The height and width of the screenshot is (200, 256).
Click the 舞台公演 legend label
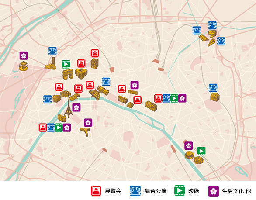click(x=156, y=191)
